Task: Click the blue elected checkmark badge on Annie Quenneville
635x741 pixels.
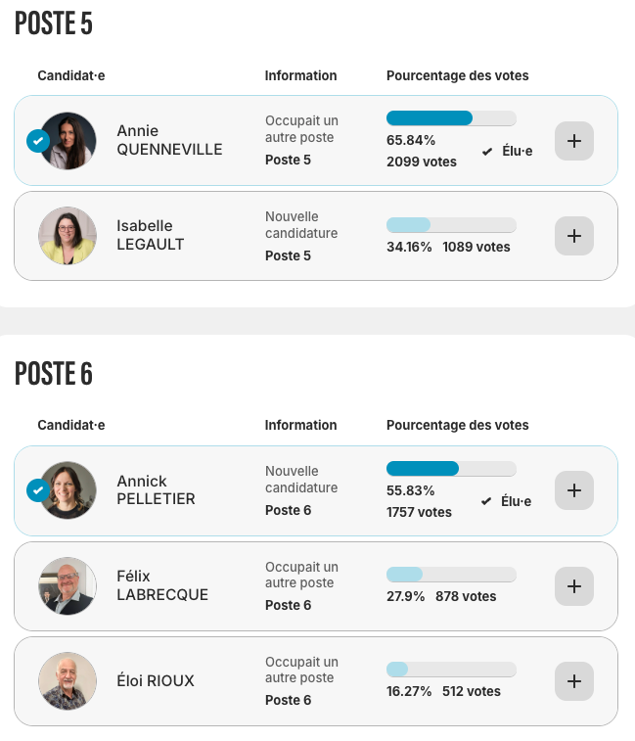Action: (38, 141)
